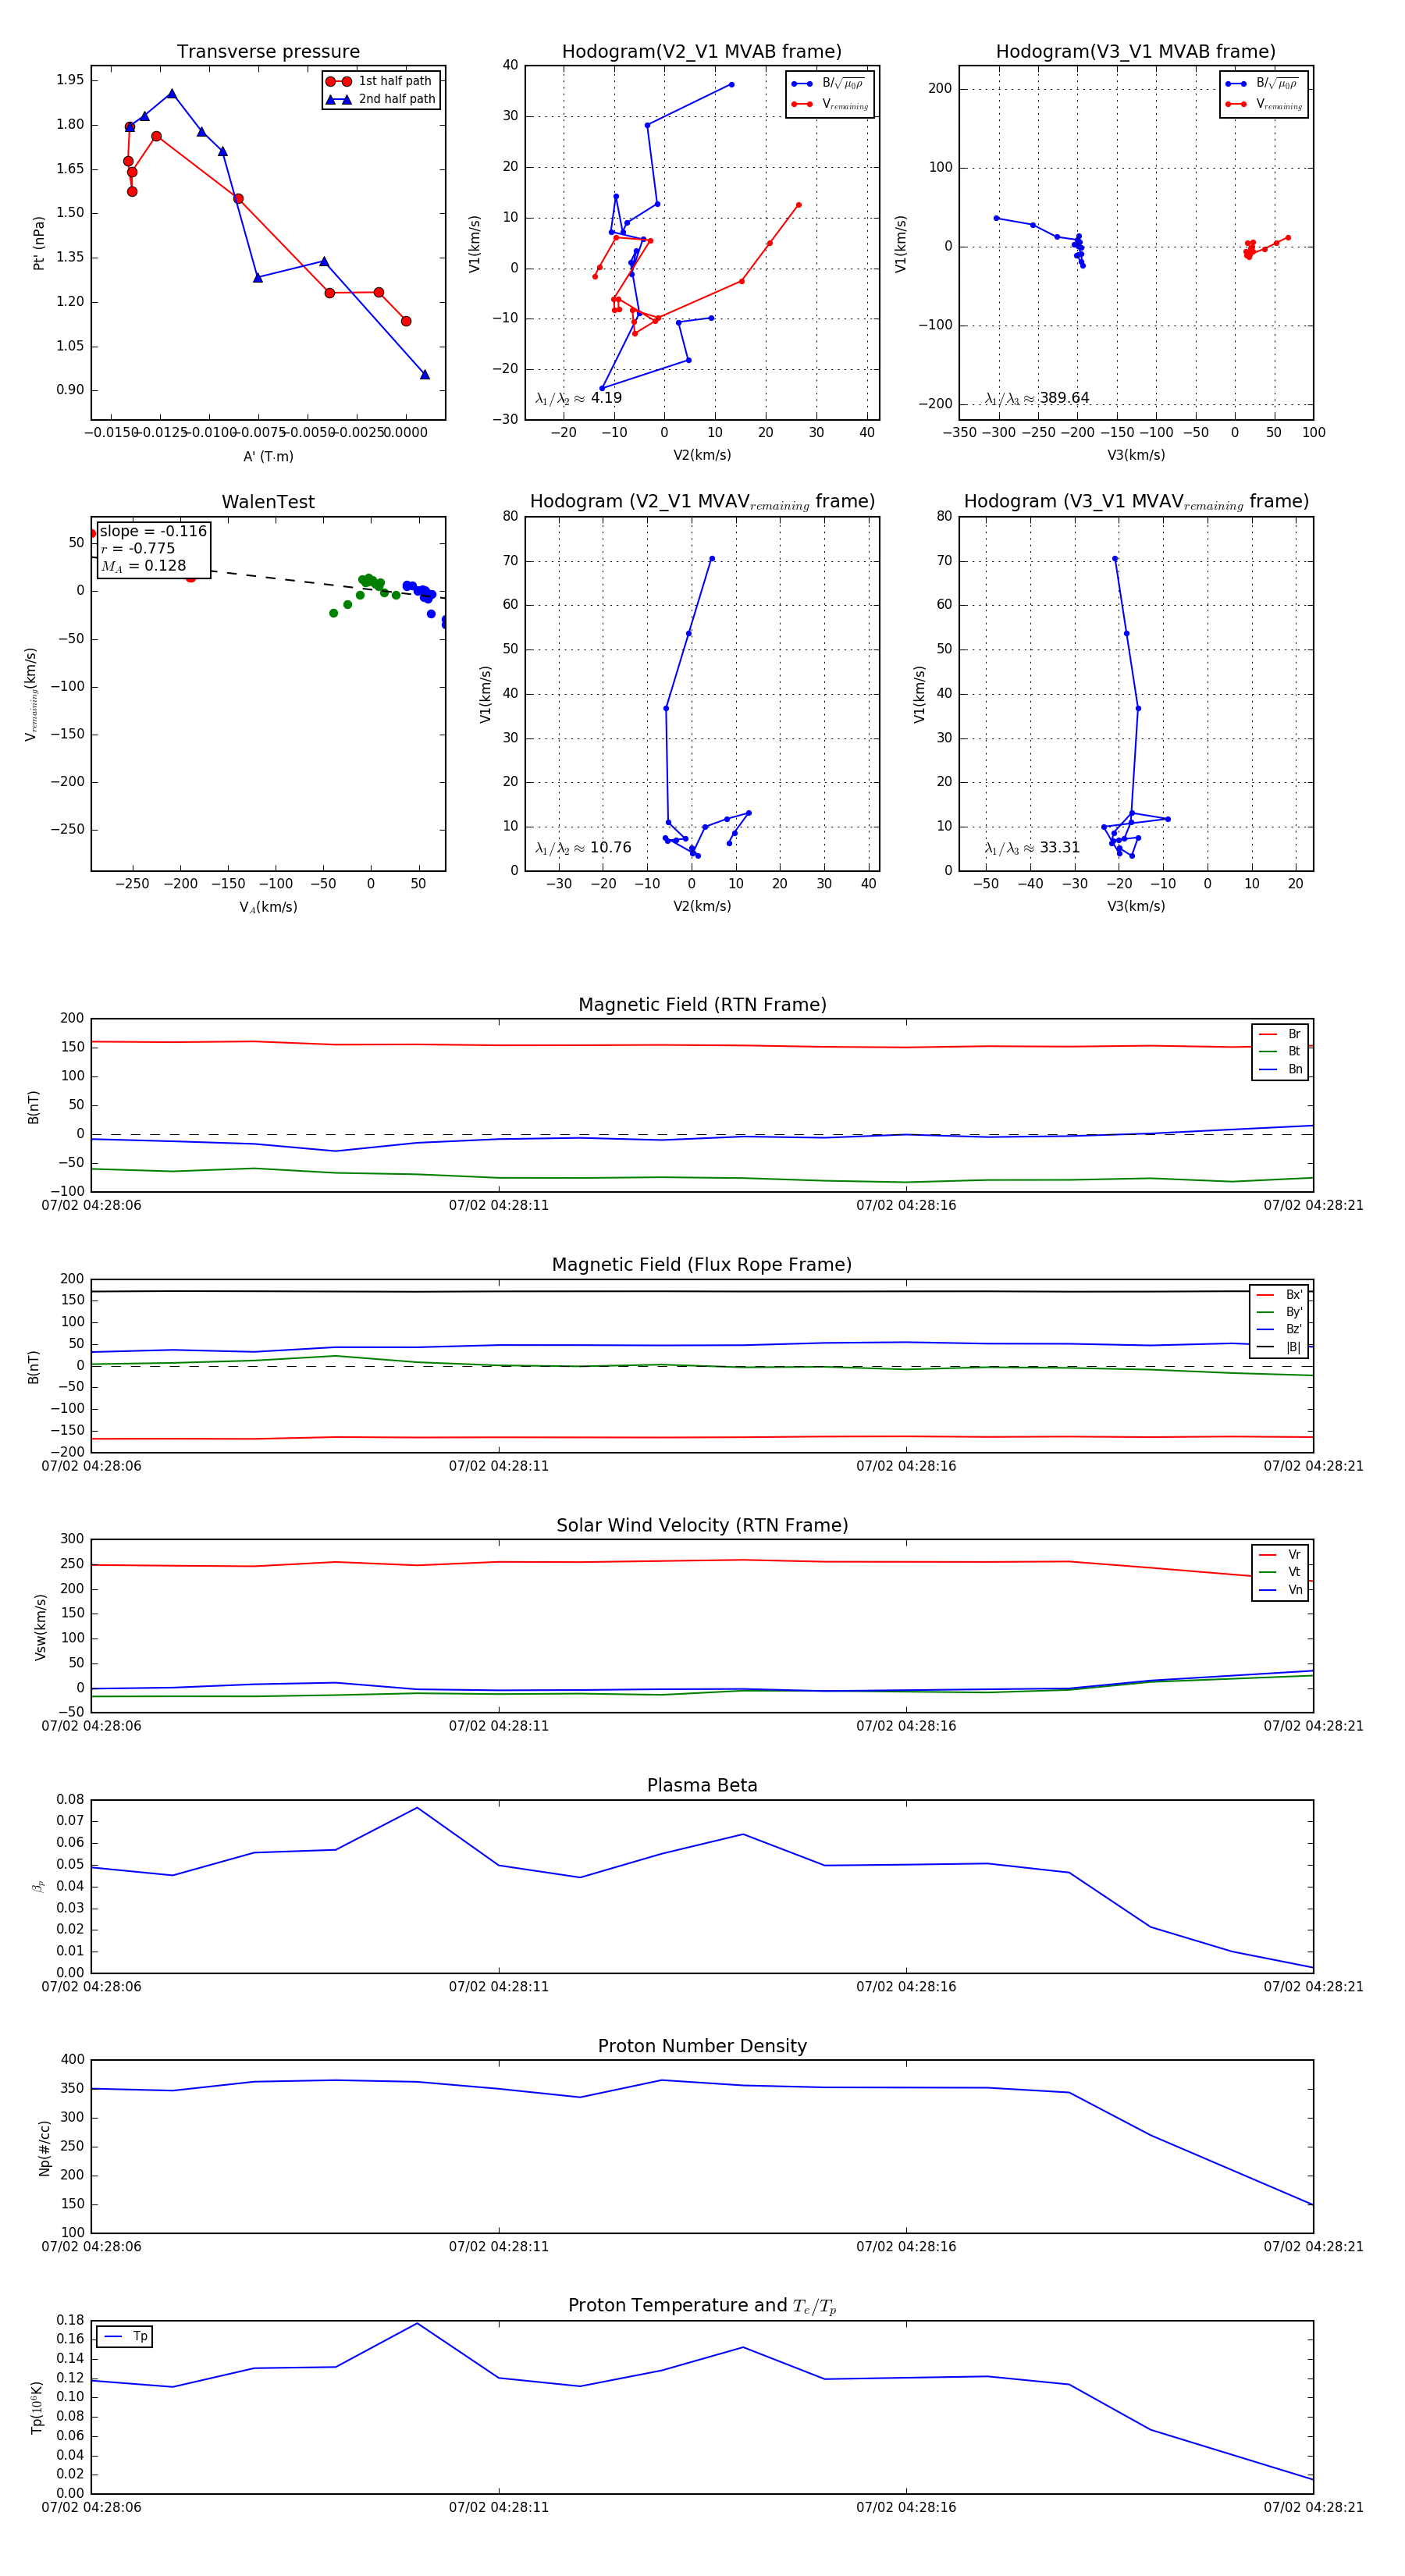Viewport: 1405px width, 2576px height.
Task: Click the blue triangle marker for '2nd half path'
Action: [x=339, y=99]
